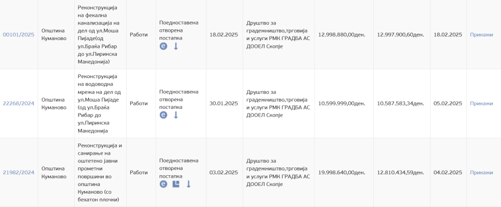Open contract number 00101/2025 link

[19, 35]
